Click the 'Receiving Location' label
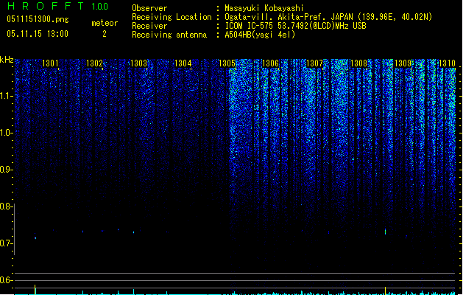Screen dimensions: 463x295 tap(172, 17)
